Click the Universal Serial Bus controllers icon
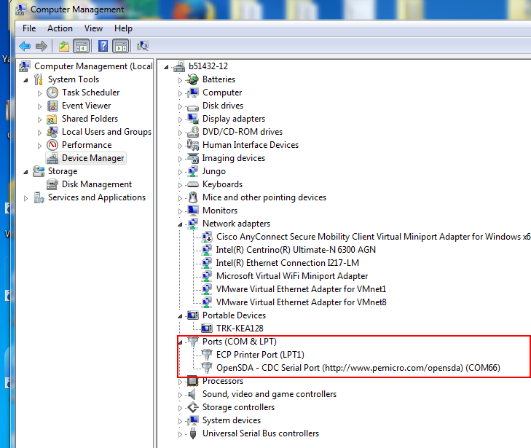The image size is (531, 448). (x=193, y=433)
